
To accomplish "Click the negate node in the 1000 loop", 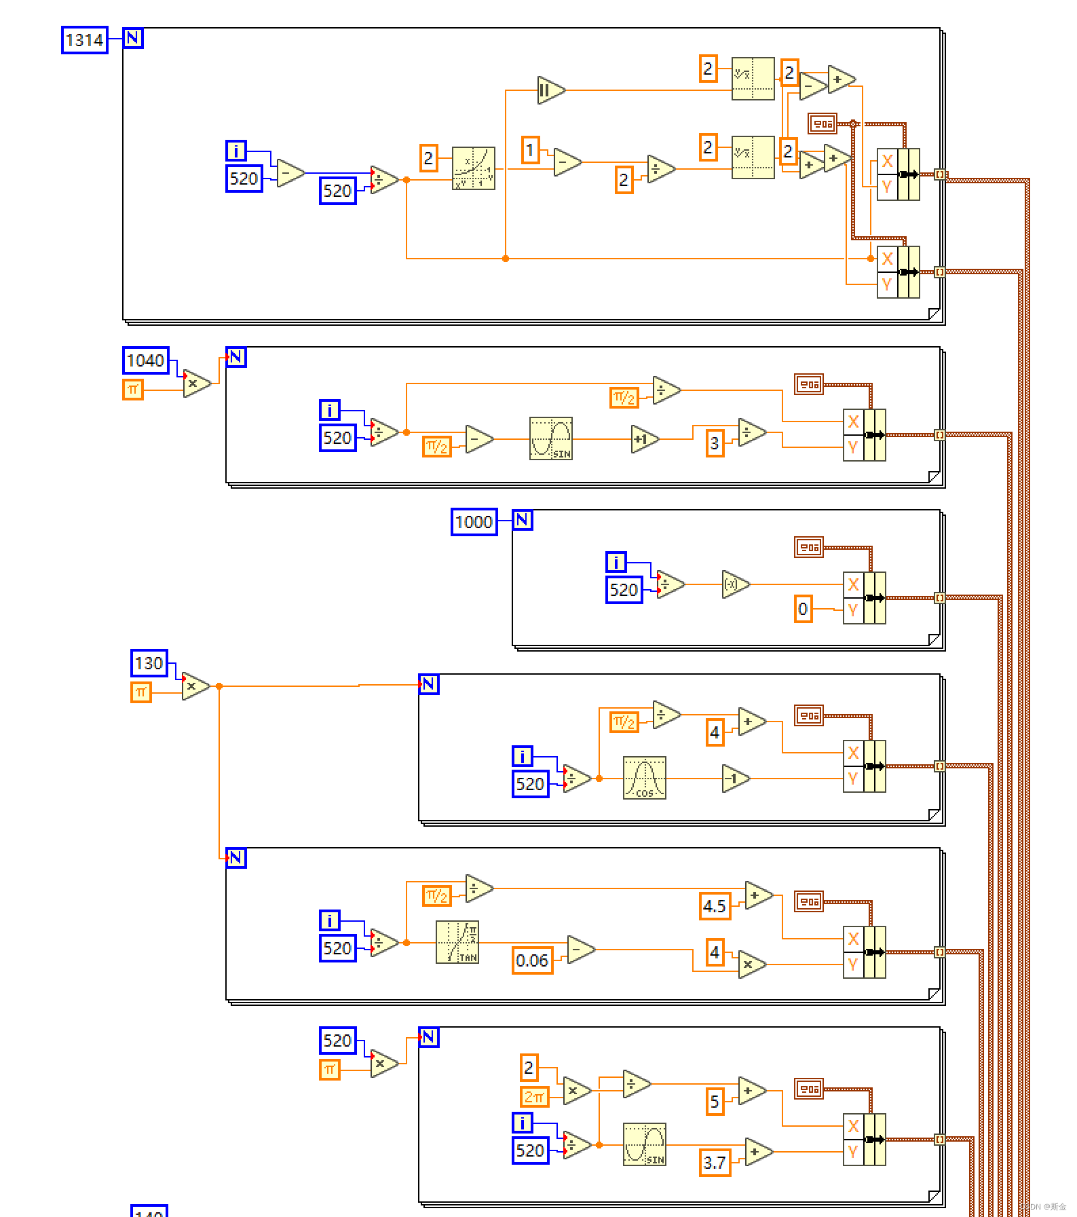I will [x=735, y=584].
